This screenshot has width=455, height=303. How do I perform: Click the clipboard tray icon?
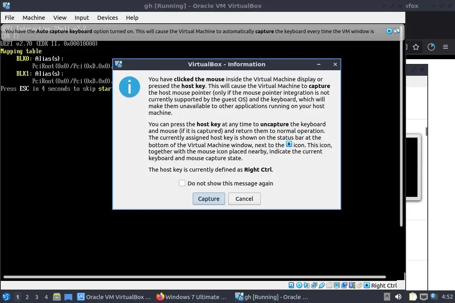click(x=413, y=297)
